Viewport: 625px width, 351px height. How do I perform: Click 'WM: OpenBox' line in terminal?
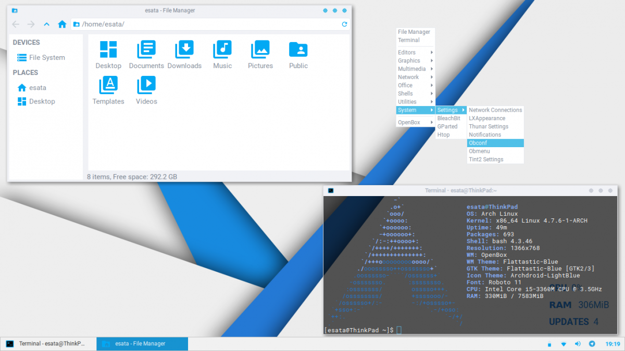click(x=487, y=255)
